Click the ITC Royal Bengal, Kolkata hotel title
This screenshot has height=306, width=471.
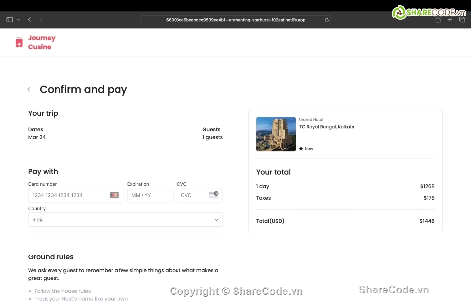click(326, 127)
